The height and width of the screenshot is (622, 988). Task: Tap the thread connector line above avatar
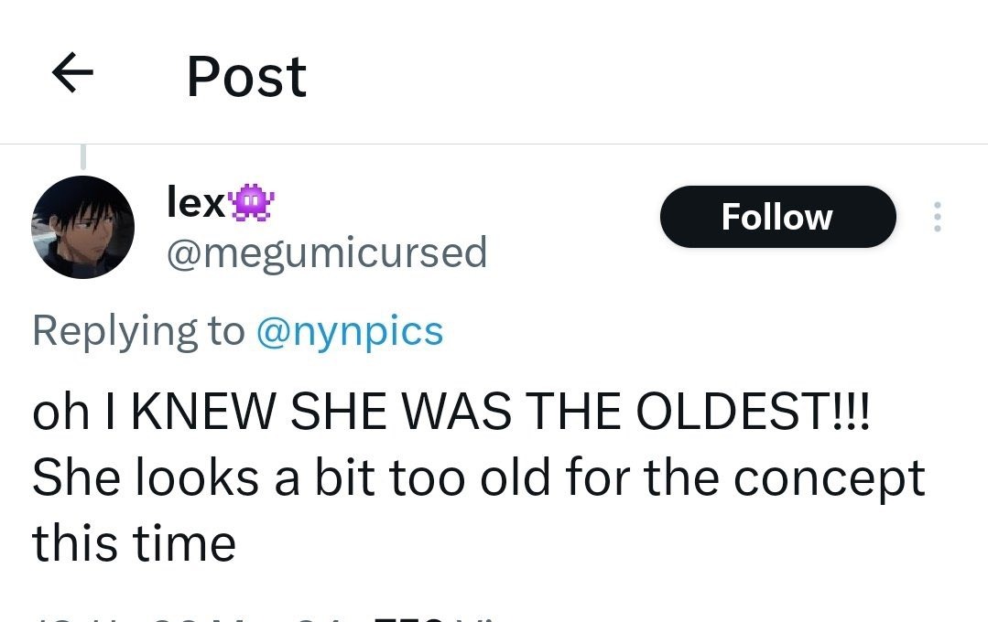click(83, 157)
